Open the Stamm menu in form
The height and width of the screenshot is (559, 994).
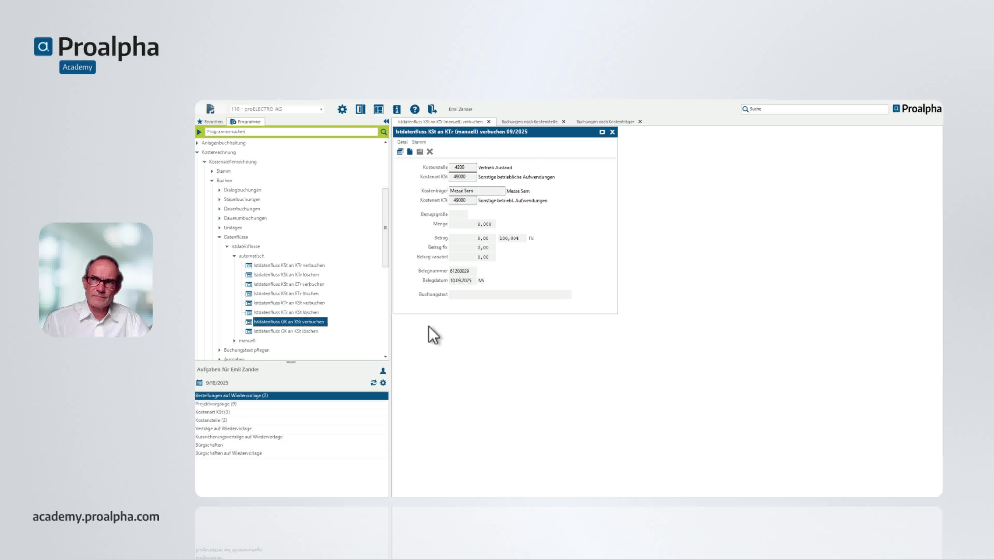pyautogui.click(x=419, y=142)
